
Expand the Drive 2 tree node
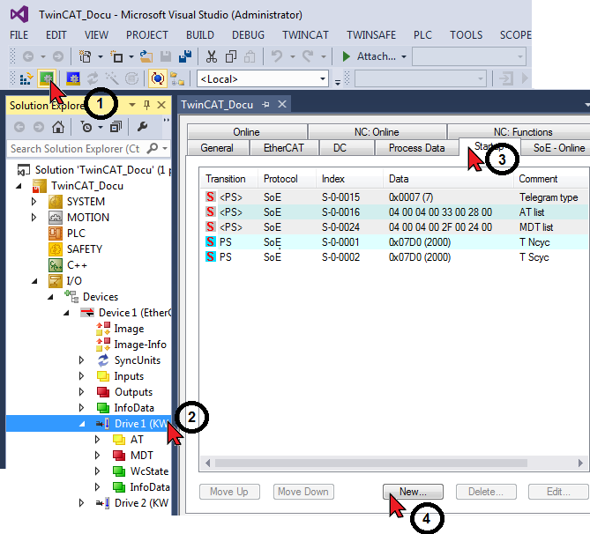pyautogui.click(x=81, y=503)
